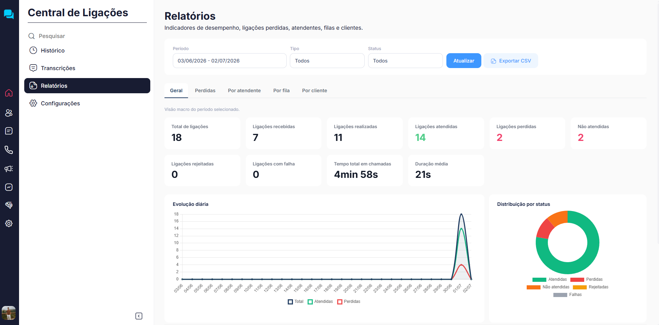
Task: Switch to the Perdidas tab
Action: (x=205, y=90)
